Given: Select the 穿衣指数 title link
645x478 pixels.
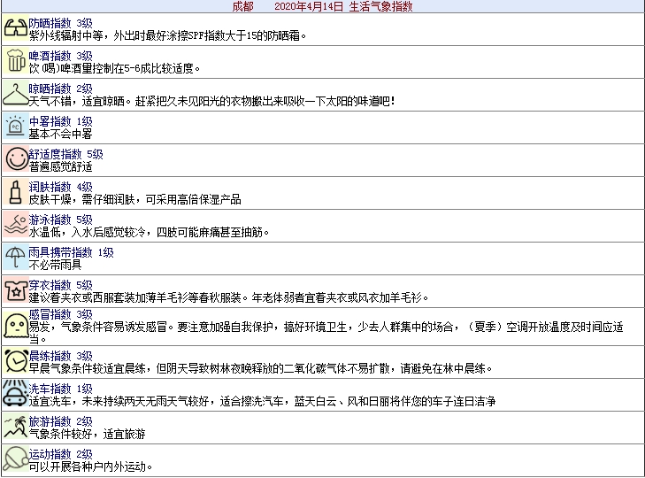Looking at the screenshot, I should 50,285.
